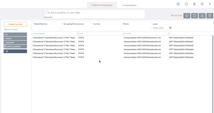214x113 pixels.
Task: Click the refresh/reset circular arrow button
Action: pos(194,16)
